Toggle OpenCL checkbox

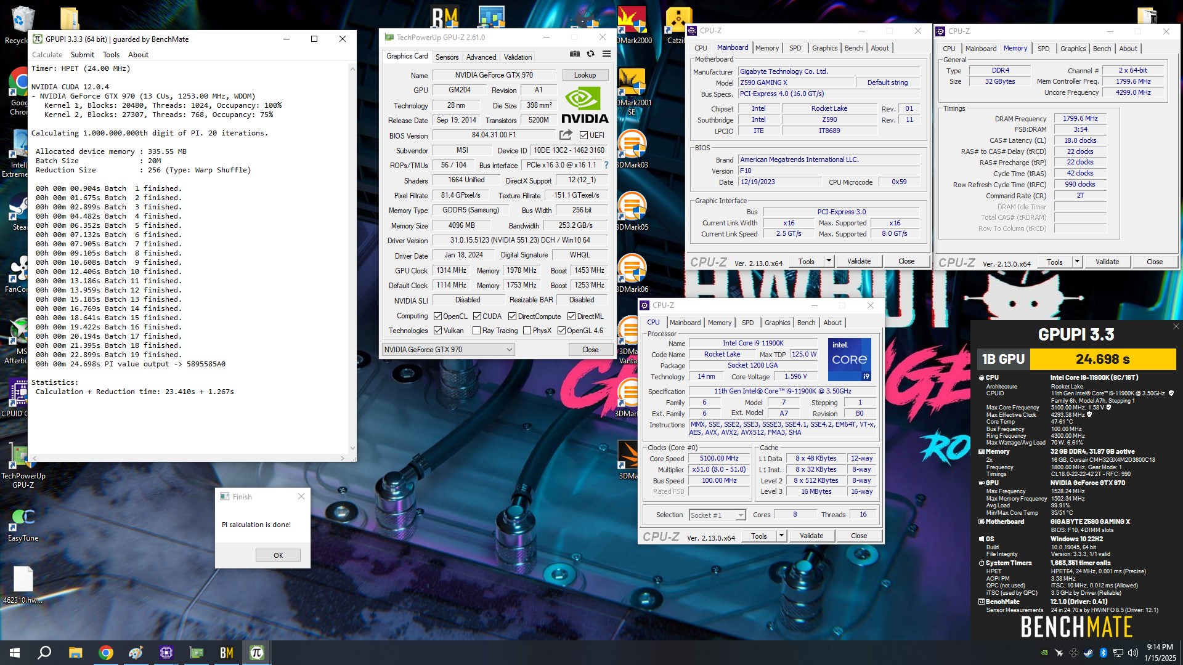coord(437,316)
